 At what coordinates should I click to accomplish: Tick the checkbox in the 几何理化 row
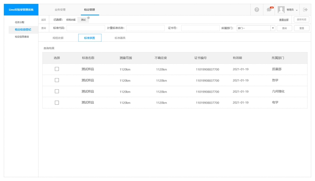(x=57, y=91)
